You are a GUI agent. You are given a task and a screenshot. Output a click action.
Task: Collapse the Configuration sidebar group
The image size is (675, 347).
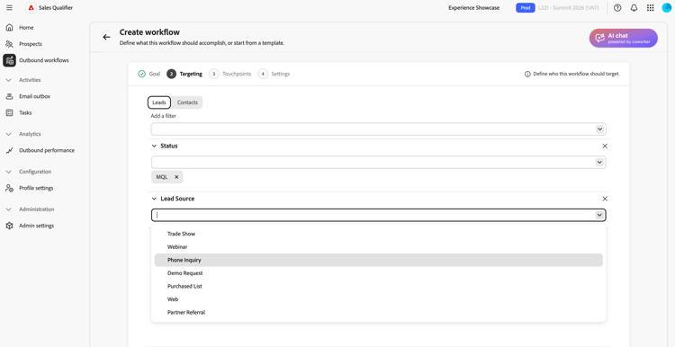click(x=9, y=172)
